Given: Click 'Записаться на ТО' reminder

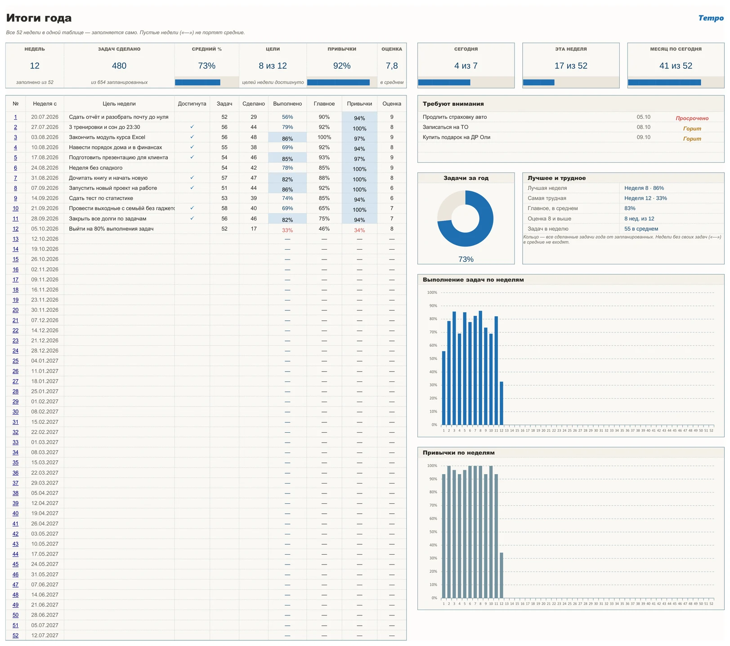Looking at the screenshot, I should click(445, 127).
